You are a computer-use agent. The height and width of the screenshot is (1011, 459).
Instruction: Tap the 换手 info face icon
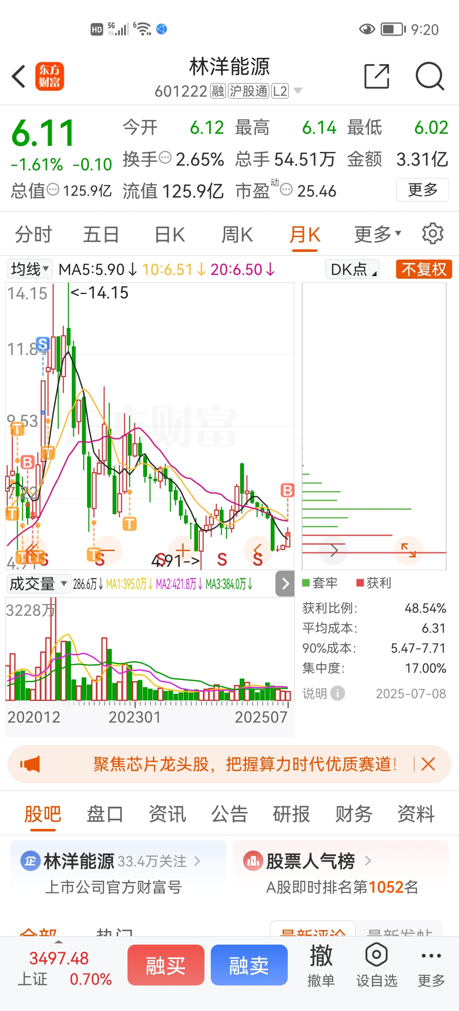165,157
